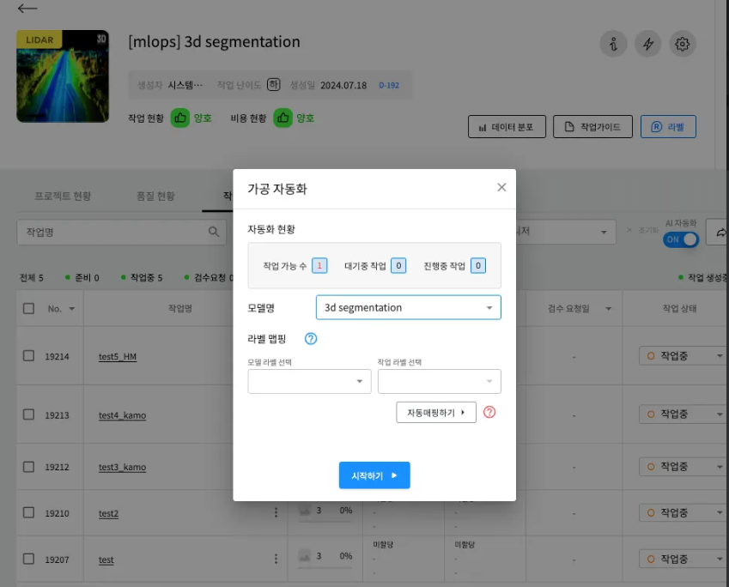Viewport: 729px width, 587px height.
Task: Open the more options menu for test
Action: (276, 559)
